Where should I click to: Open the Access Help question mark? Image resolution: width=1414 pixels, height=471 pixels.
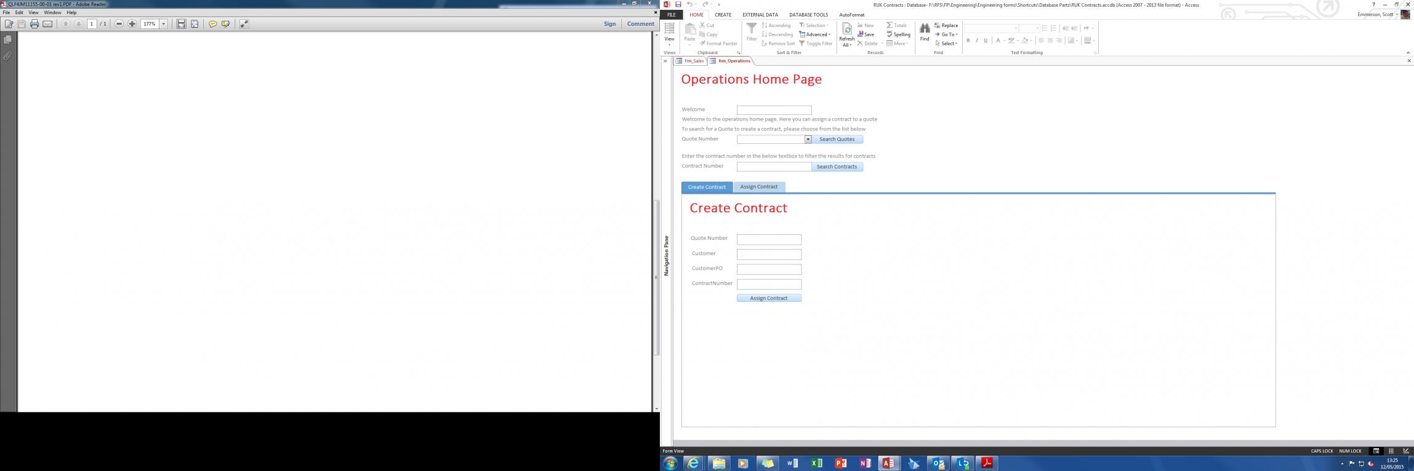tap(1373, 4)
